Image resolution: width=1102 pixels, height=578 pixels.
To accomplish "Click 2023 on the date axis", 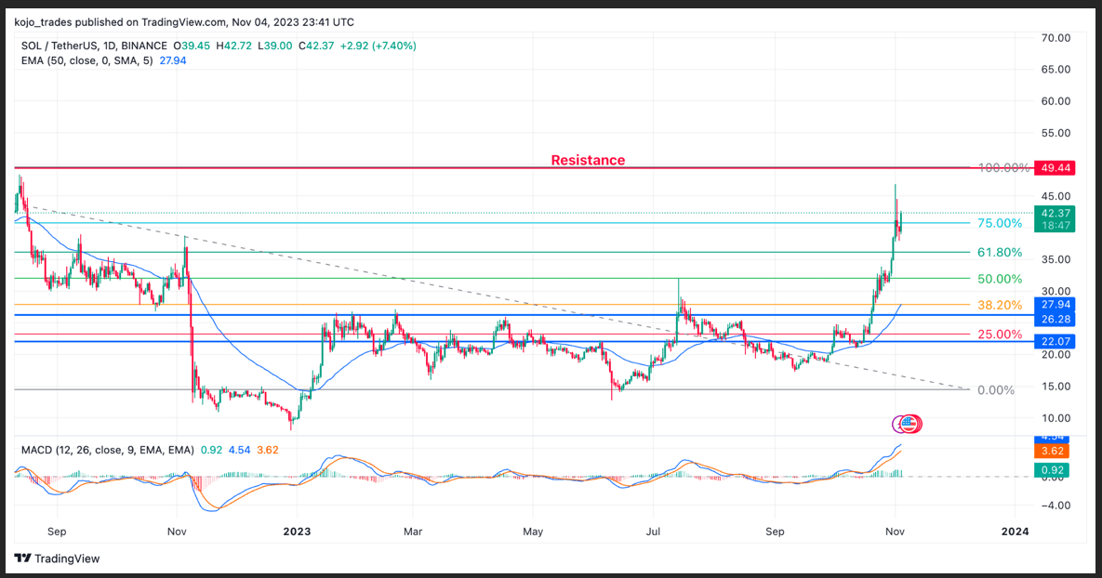I will [x=296, y=532].
